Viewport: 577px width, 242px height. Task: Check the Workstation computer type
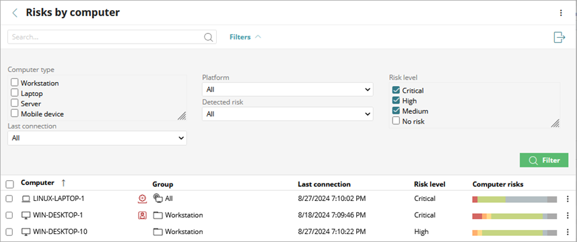[14, 83]
